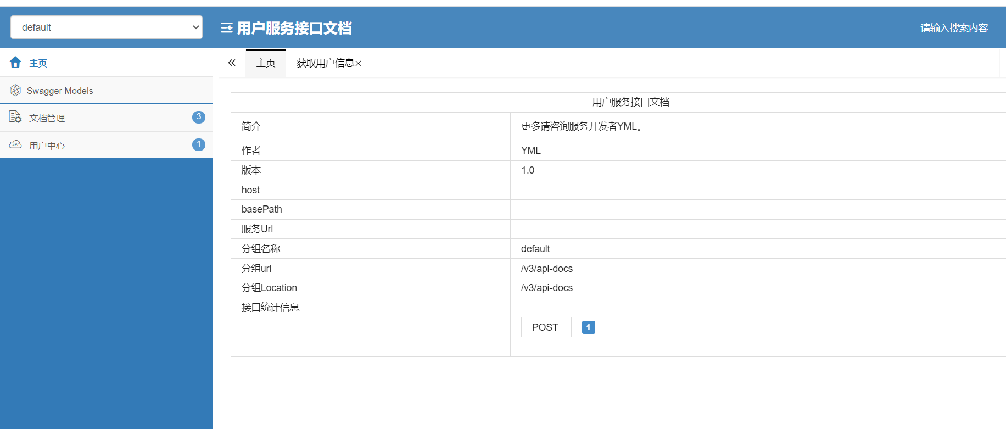Click the 用户中心 count badge 1
Image resolution: width=1006 pixels, height=429 pixels.
(x=199, y=144)
